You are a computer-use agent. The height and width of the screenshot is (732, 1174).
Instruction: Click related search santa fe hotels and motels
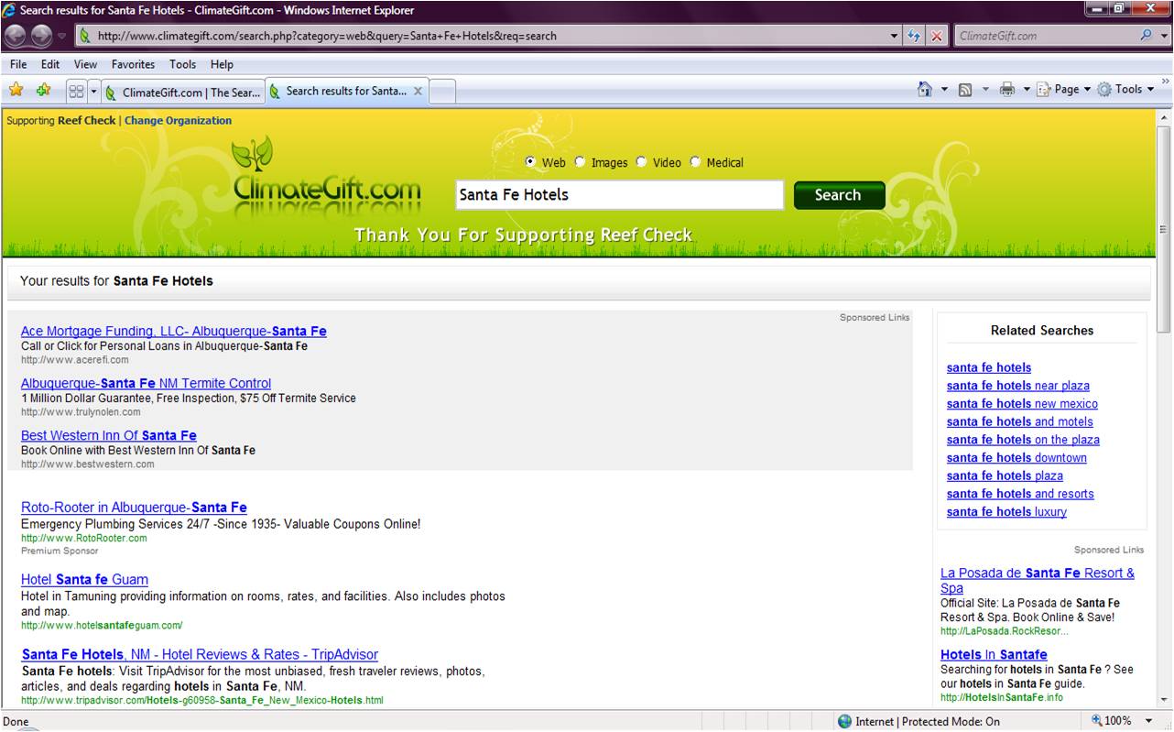point(1020,421)
